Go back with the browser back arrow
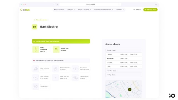The image size is (178, 100). coord(54,4)
